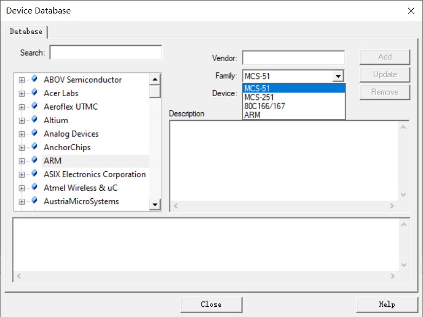Click the bottom text box scroll-down arrow
Screen dimensions: 423x317
point(404,265)
